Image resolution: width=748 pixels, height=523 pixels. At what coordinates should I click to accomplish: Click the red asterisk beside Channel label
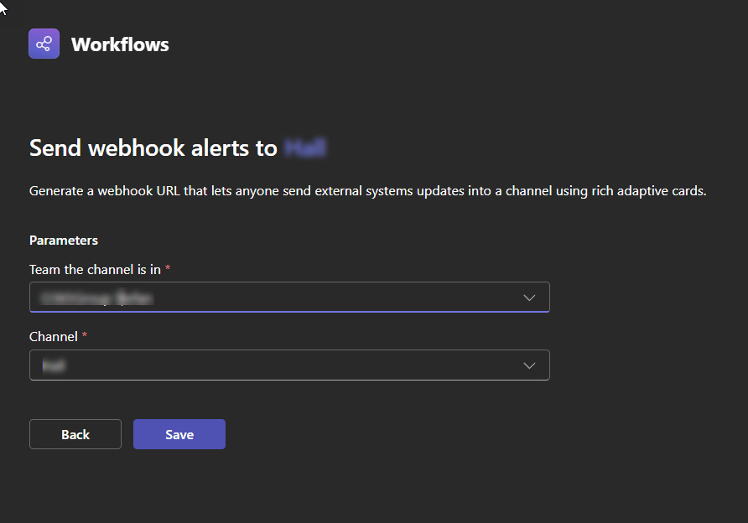coord(85,337)
